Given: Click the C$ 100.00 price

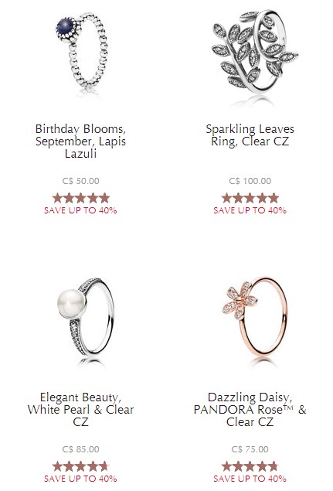Looking at the screenshot, I should point(250,181).
